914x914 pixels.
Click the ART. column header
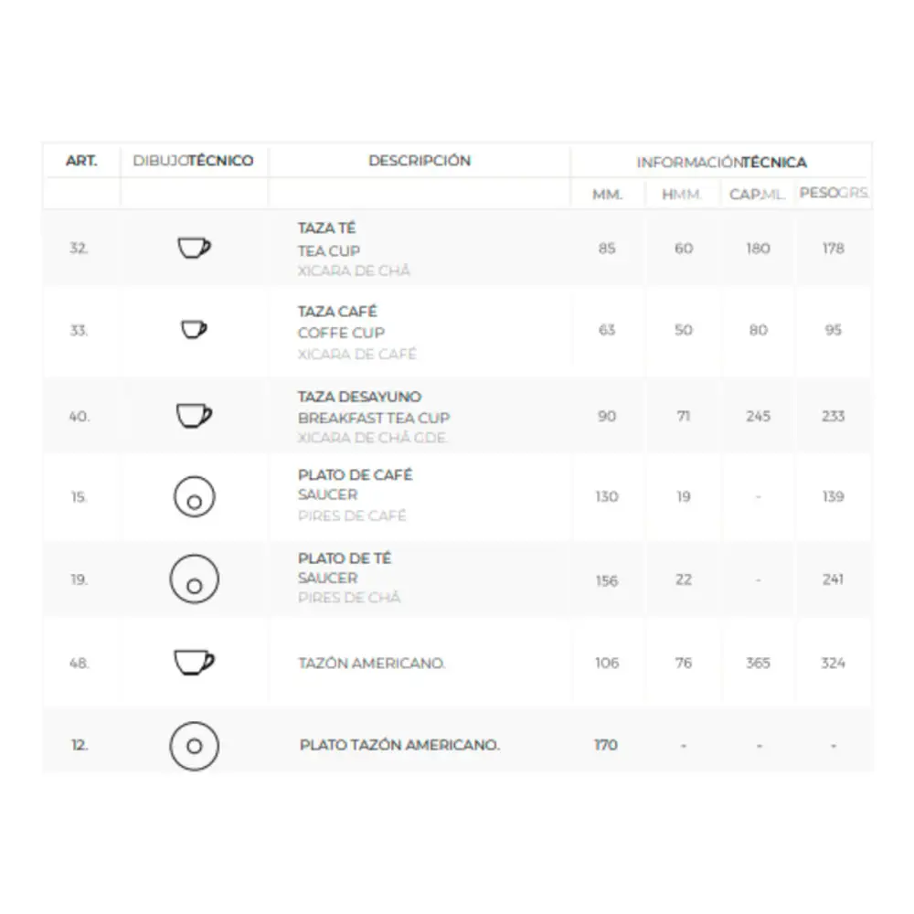click(x=81, y=161)
